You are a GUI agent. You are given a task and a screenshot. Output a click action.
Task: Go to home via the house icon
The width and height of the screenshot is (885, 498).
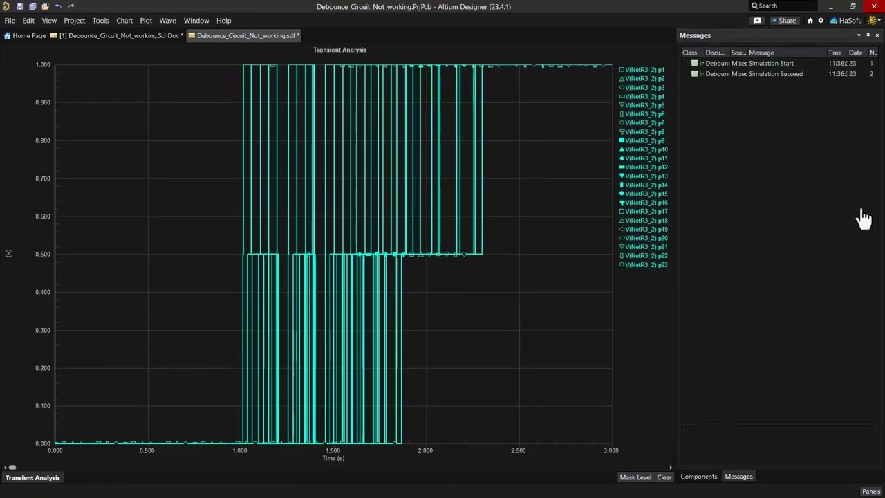(810, 21)
